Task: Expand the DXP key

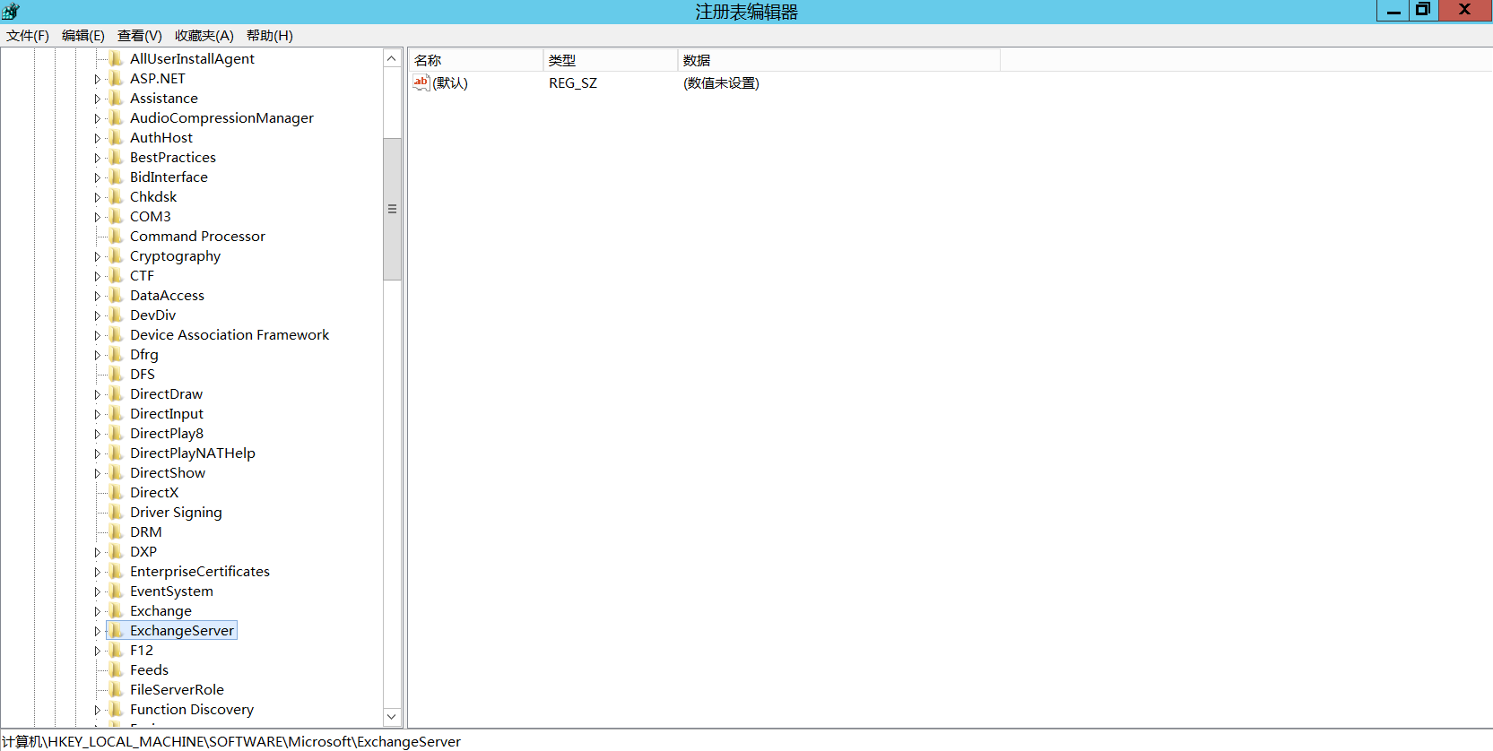Action: pyautogui.click(x=98, y=552)
